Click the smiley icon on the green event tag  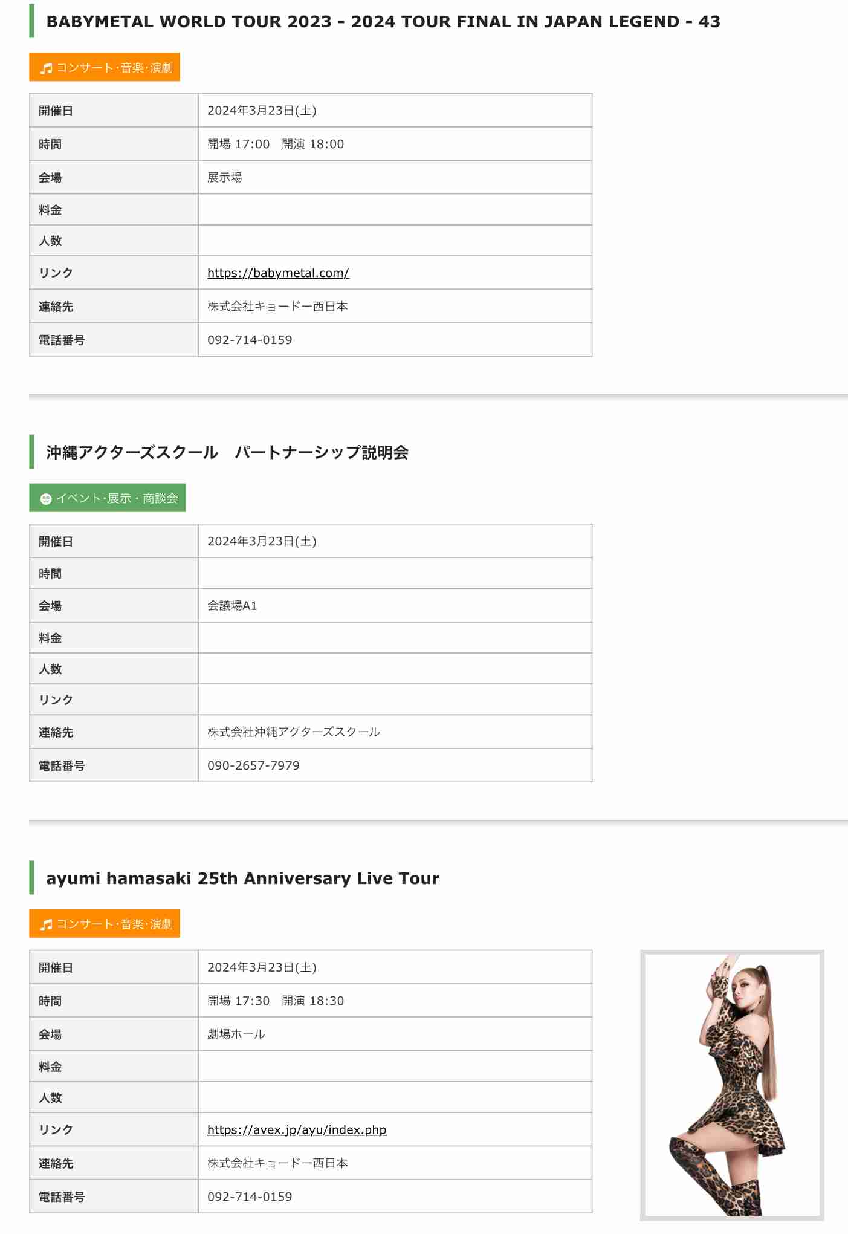click(45, 499)
